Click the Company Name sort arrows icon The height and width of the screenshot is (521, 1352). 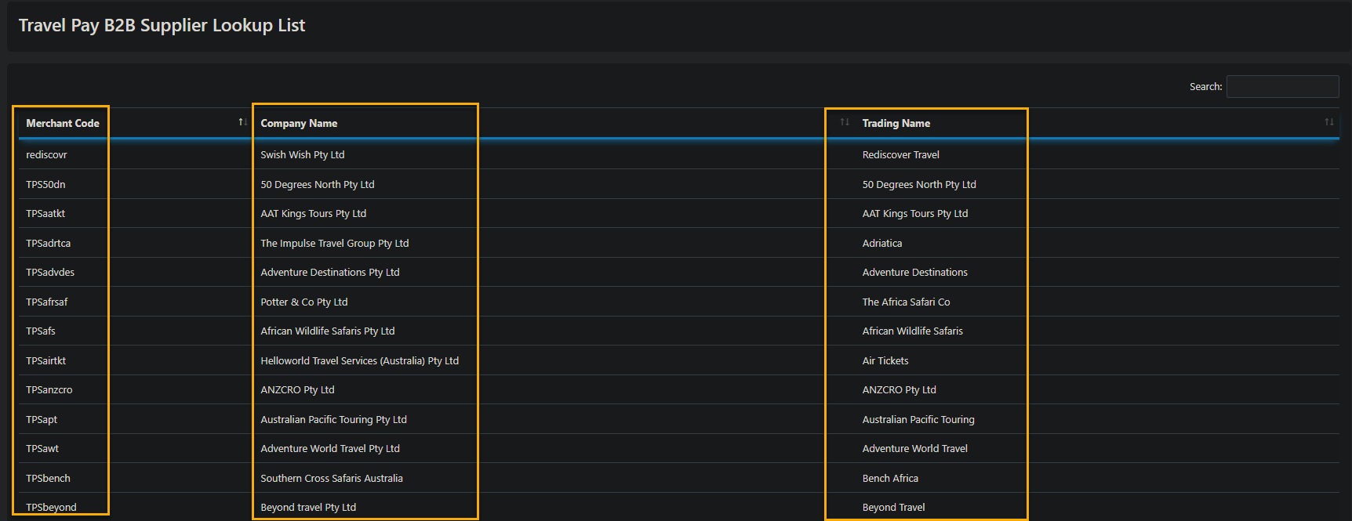coord(845,122)
